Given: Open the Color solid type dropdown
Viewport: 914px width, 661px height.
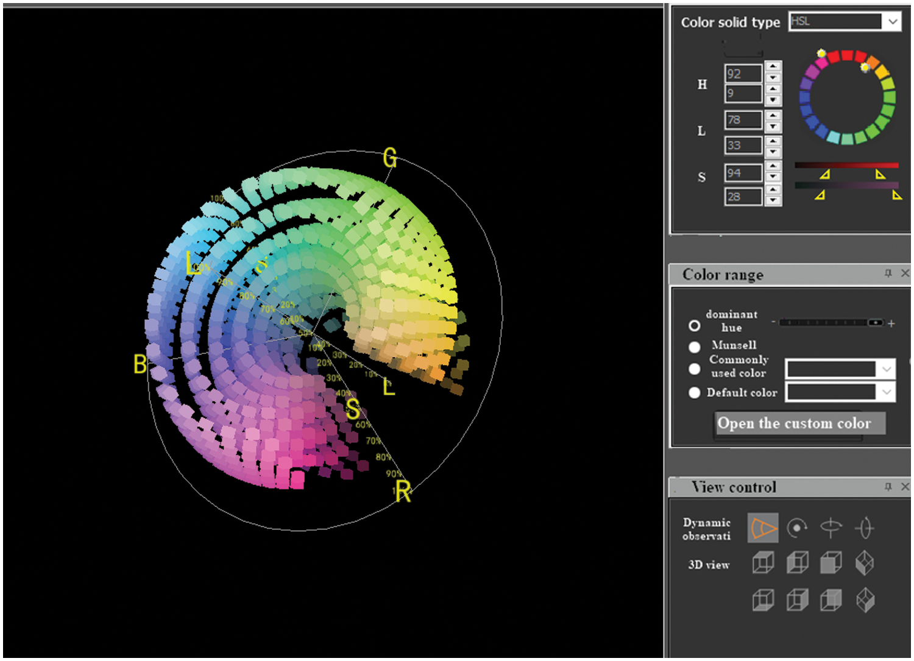Looking at the screenshot, I should [892, 22].
